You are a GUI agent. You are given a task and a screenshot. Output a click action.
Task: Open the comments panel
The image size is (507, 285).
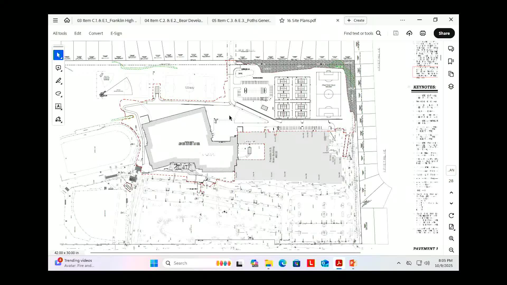tap(451, 49)
